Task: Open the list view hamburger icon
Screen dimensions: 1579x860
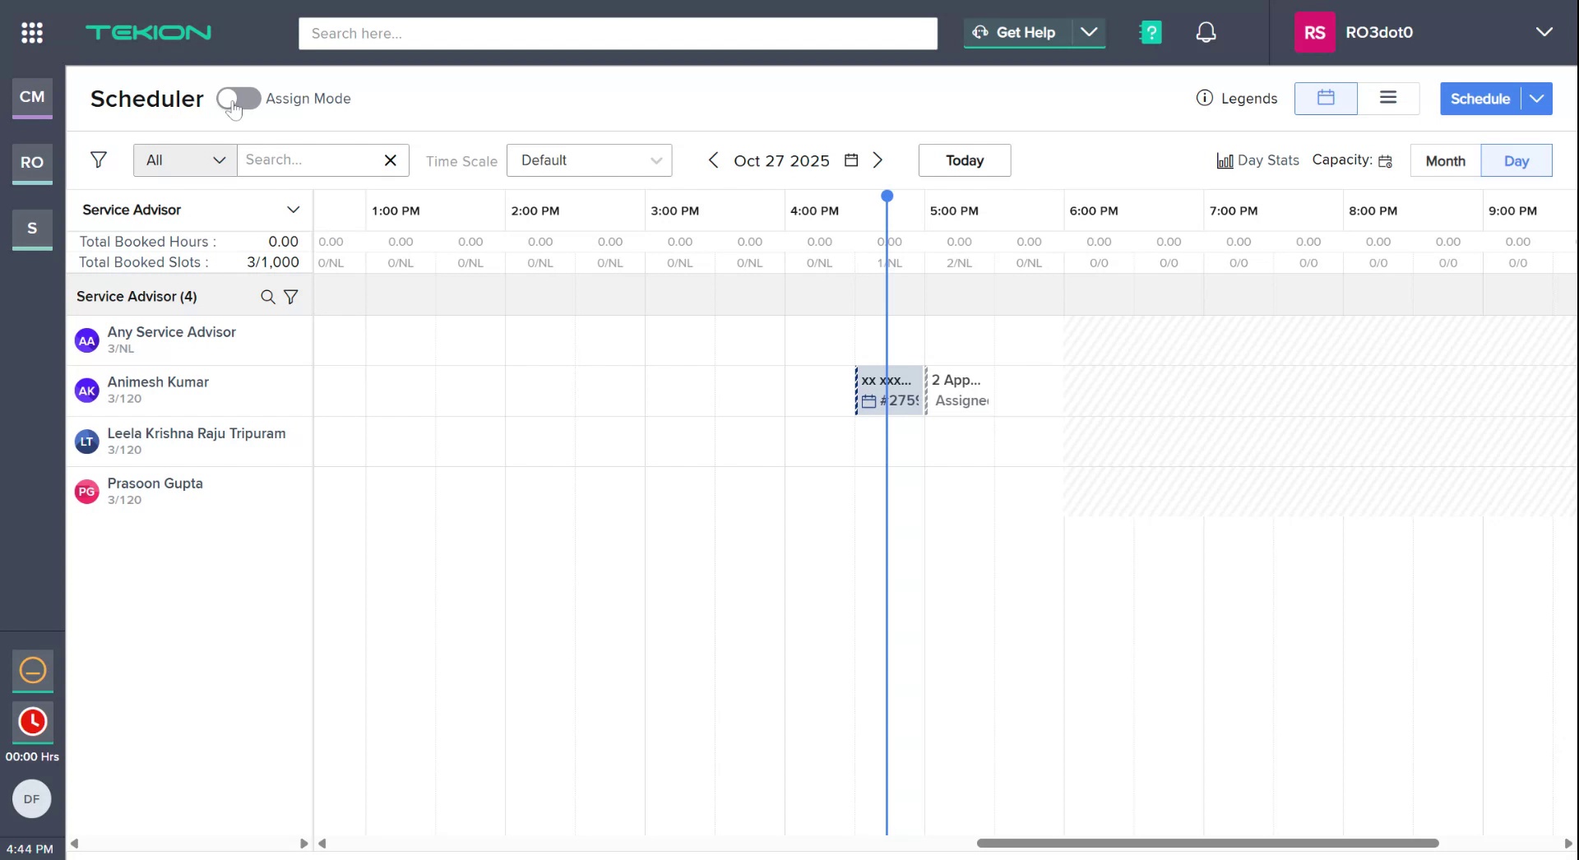Action: pos(1388,98)
